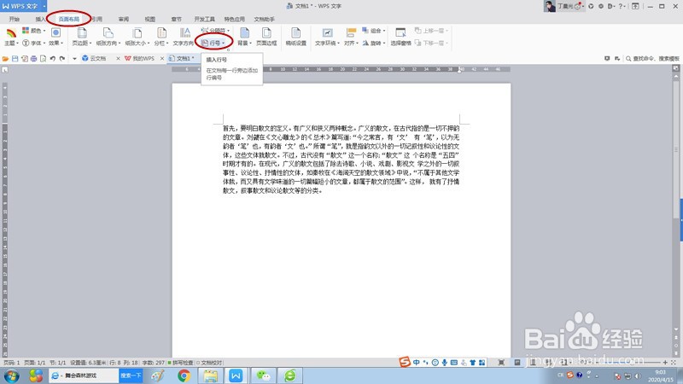683x384 pixels.
Task: Close the 云文档 tab
Action: pyautogui.click(x=118, y=58)
